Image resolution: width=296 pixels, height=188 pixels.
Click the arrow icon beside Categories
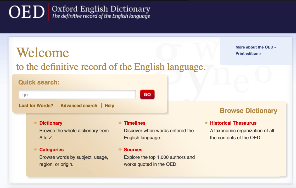[x=36, y=149]
